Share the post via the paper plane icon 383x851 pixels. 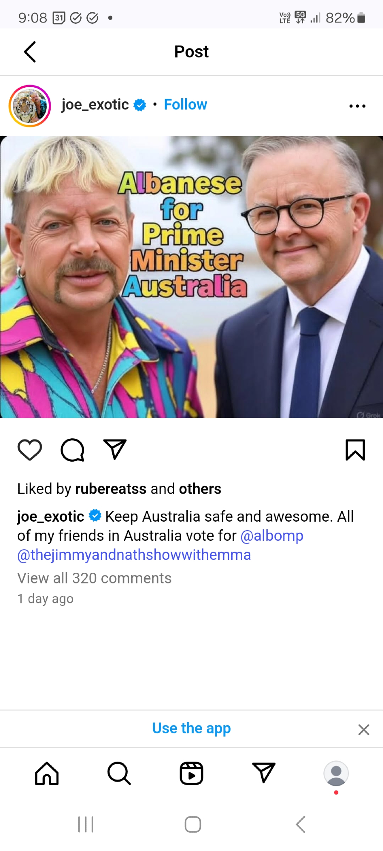[115, 449]
